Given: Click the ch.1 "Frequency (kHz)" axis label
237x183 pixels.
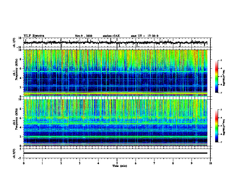Looking at the screenshot, I should click(16, 69).
